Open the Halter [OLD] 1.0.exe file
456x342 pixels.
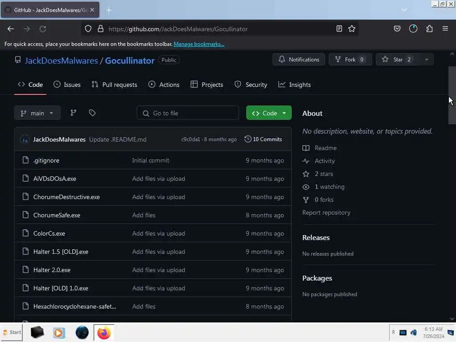[61, 288]
